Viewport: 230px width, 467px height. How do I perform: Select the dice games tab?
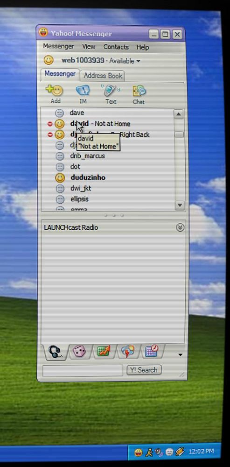pos(79,352)
